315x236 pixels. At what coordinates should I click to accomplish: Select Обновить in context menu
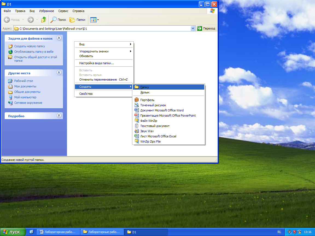pos(104,56)
